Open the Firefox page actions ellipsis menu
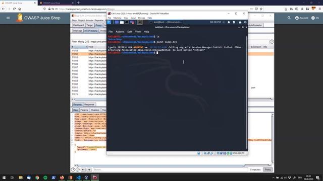This screenshot has height=181, width=323. [x=251, y=9]
